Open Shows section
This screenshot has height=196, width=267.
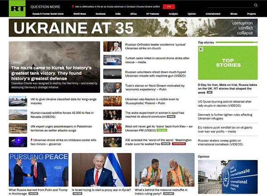click(x=234, y=14)
